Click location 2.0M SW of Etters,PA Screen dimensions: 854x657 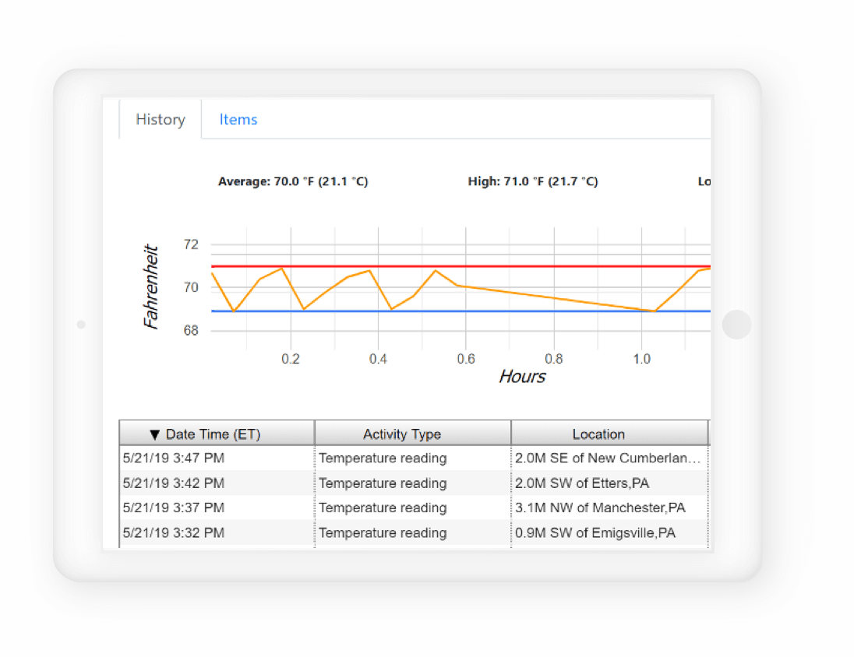click(x=582, y=483)
